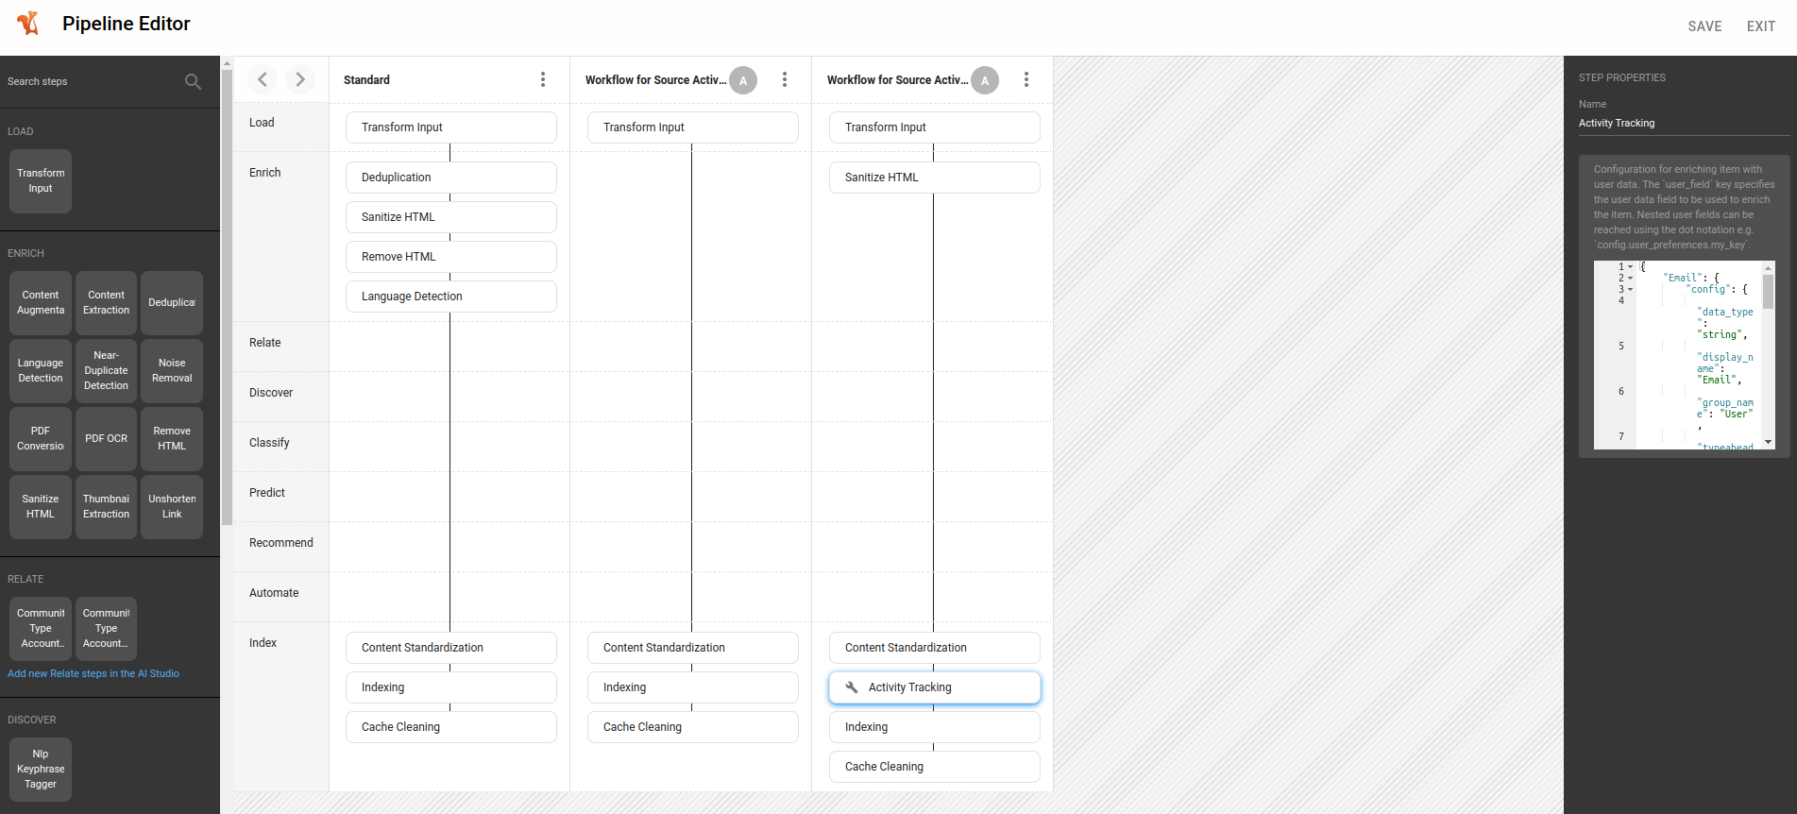Viewport: 1797px width, 814px height.
Task: Open Standard pipeline options menu
Action: click(x=543, y=79)
